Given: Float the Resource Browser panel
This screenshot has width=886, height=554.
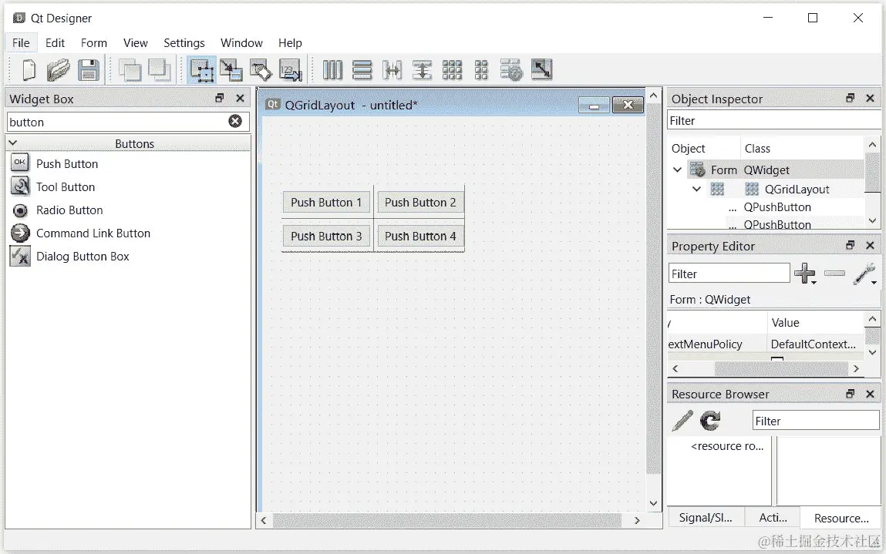Looking at the screenshot, I should [850, 395].
